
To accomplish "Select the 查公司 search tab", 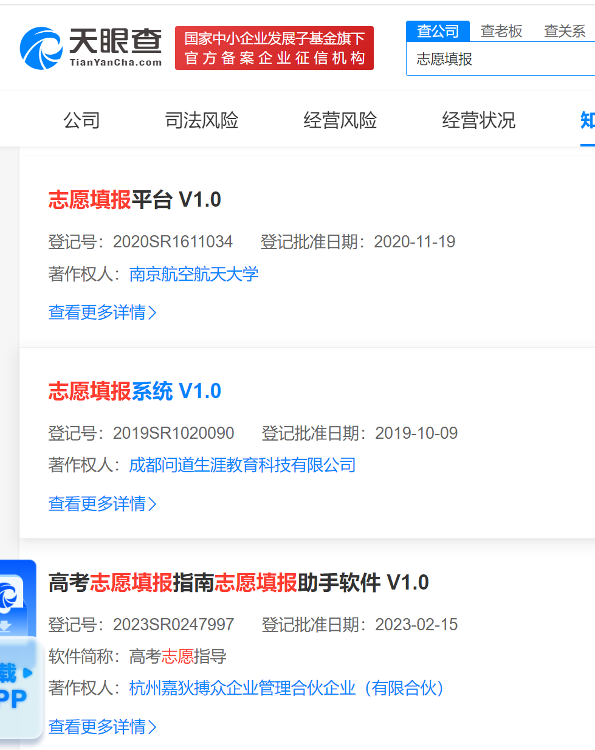I will point(438,31).
